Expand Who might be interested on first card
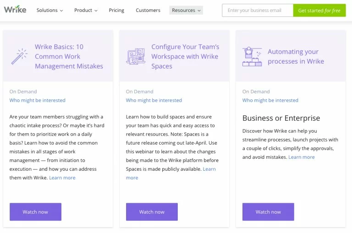This screenshot has width=352, height=233. tap(38, 100)
